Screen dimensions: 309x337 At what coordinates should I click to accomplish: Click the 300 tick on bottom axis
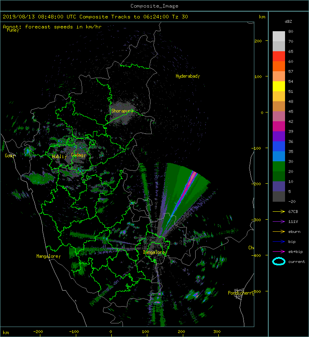(217, 332)
